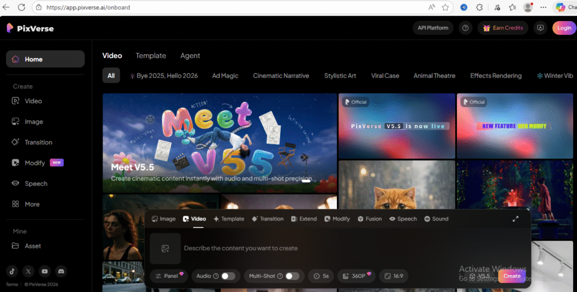Select Sound tab in creation panel
This screenshot has width=577, height=292.
pos(437,219)
